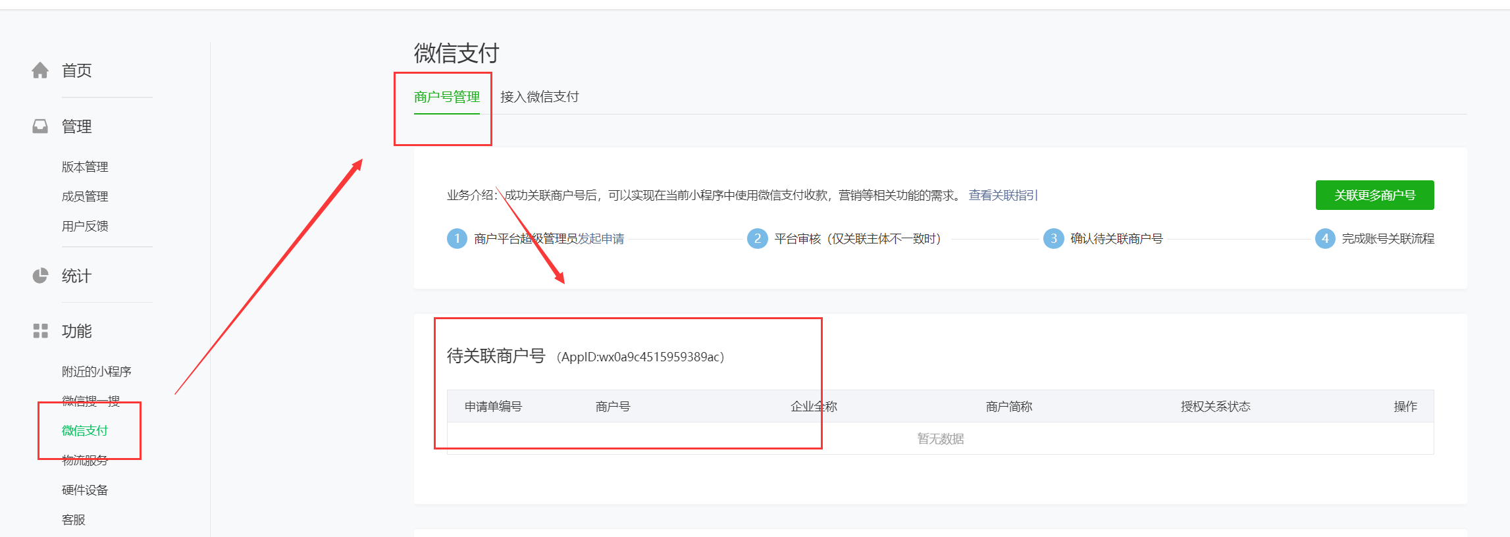Click the step 1 circle icon
Screen dimensions: 1510x537
pos(457,239)
